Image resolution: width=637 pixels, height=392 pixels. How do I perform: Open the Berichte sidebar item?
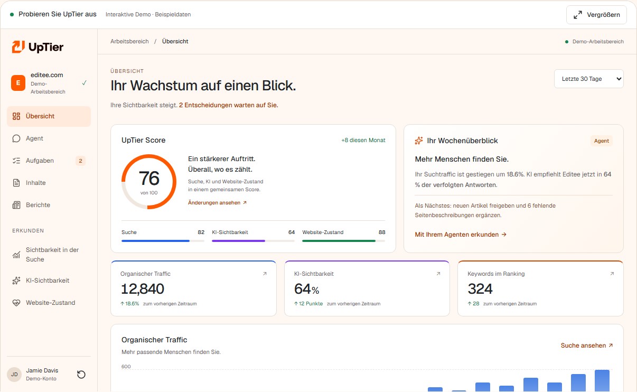tap(49, 205)
